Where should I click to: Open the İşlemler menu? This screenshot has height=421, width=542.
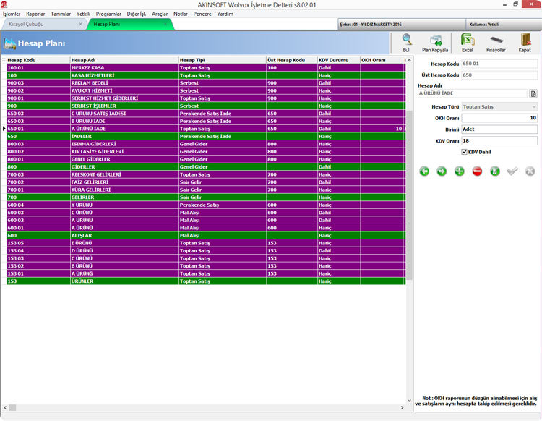(12, 14)
